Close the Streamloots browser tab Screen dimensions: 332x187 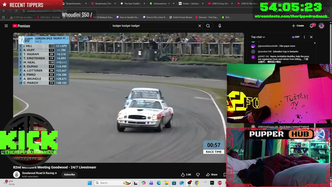pos(115,4)
